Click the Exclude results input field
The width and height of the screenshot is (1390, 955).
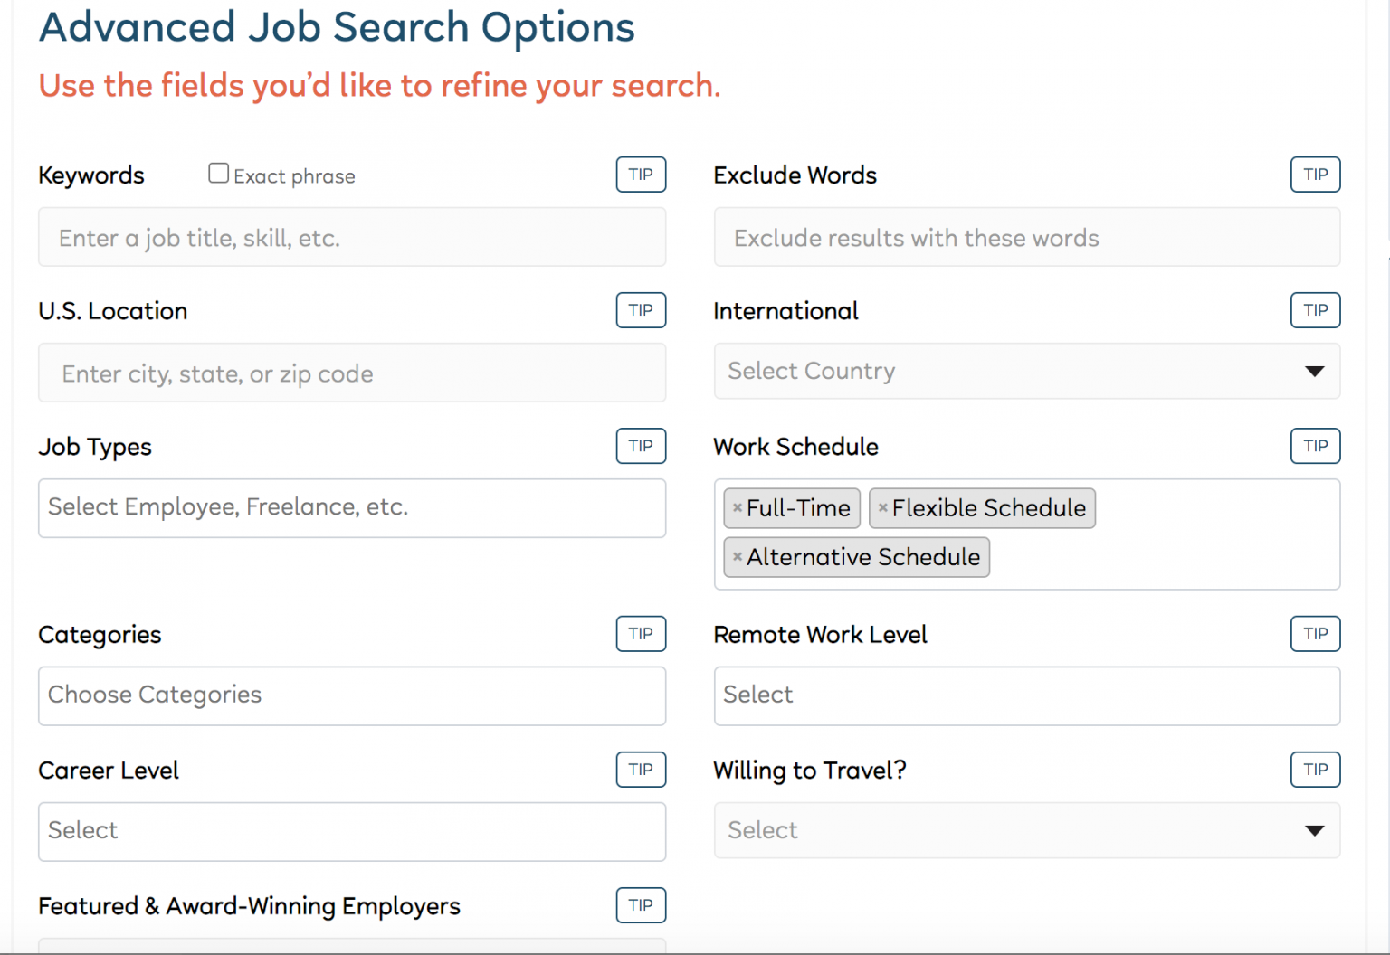click(1027, 237)
